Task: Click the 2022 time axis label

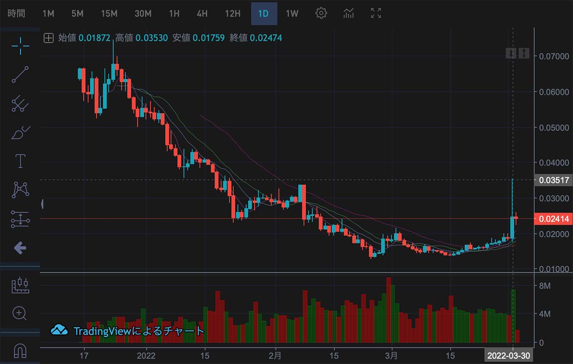Action: point(146,356)
